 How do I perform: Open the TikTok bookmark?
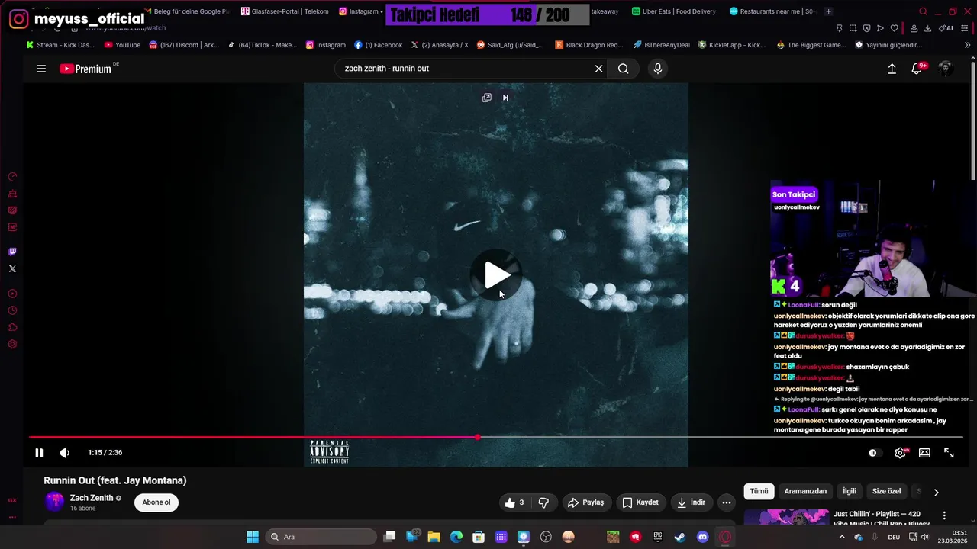tap(262, 45)
